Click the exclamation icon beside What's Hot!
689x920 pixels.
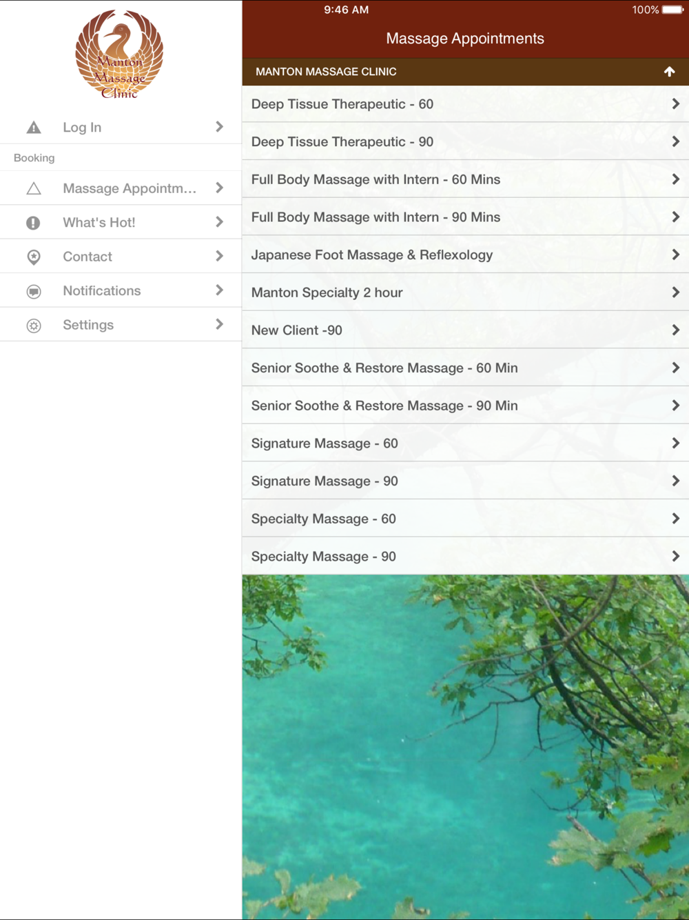33,223
